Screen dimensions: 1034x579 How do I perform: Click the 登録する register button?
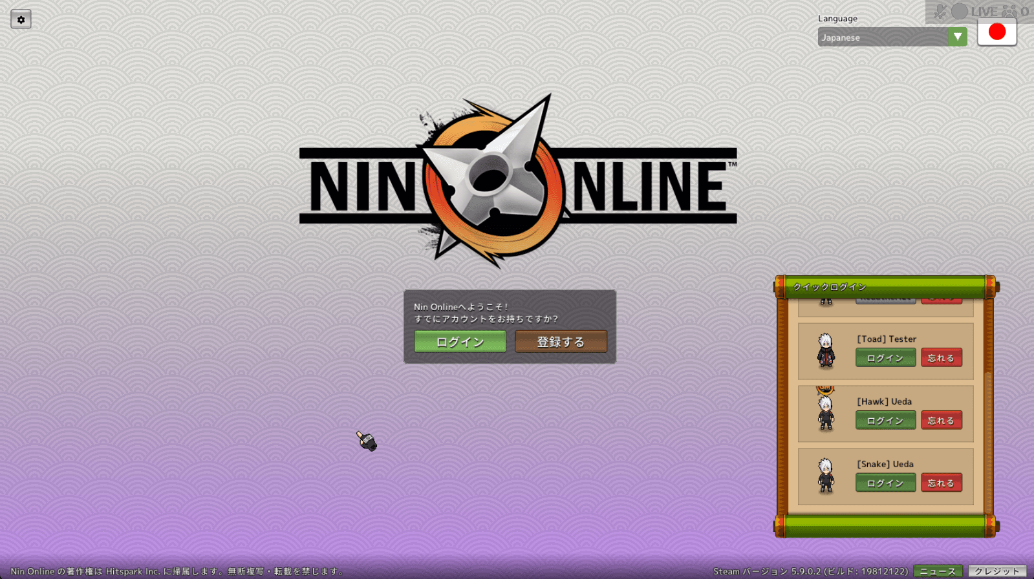point(561,342)
